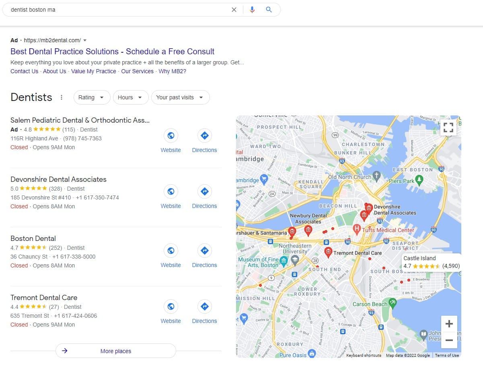This screenshot has width=483, height=370.
Task: Open Boston Dental website globe icon
Action: [171, 251]
